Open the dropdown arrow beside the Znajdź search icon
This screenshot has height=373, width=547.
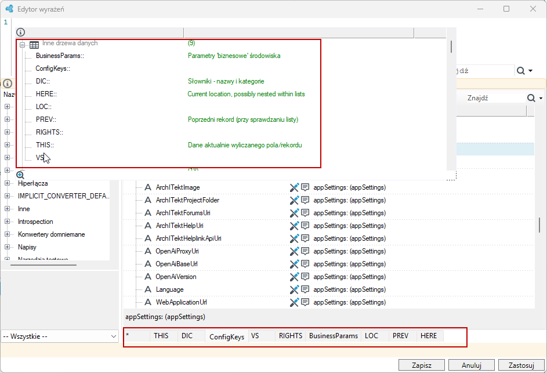(x=541, y=99)
